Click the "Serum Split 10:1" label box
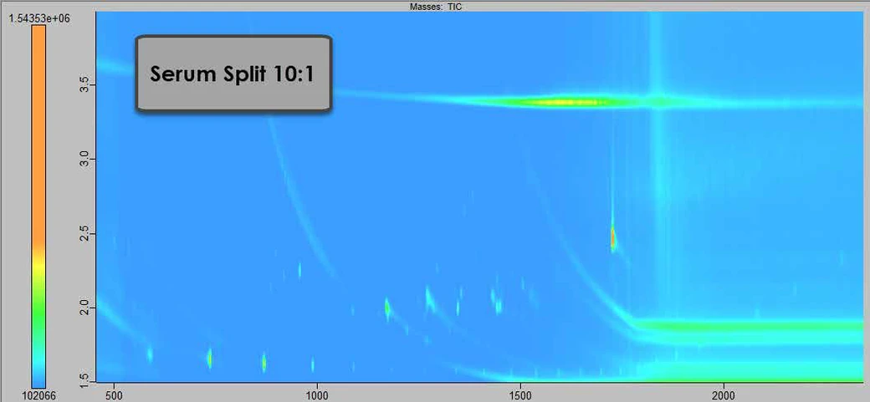The image size is (870, 402). point(233,74)
